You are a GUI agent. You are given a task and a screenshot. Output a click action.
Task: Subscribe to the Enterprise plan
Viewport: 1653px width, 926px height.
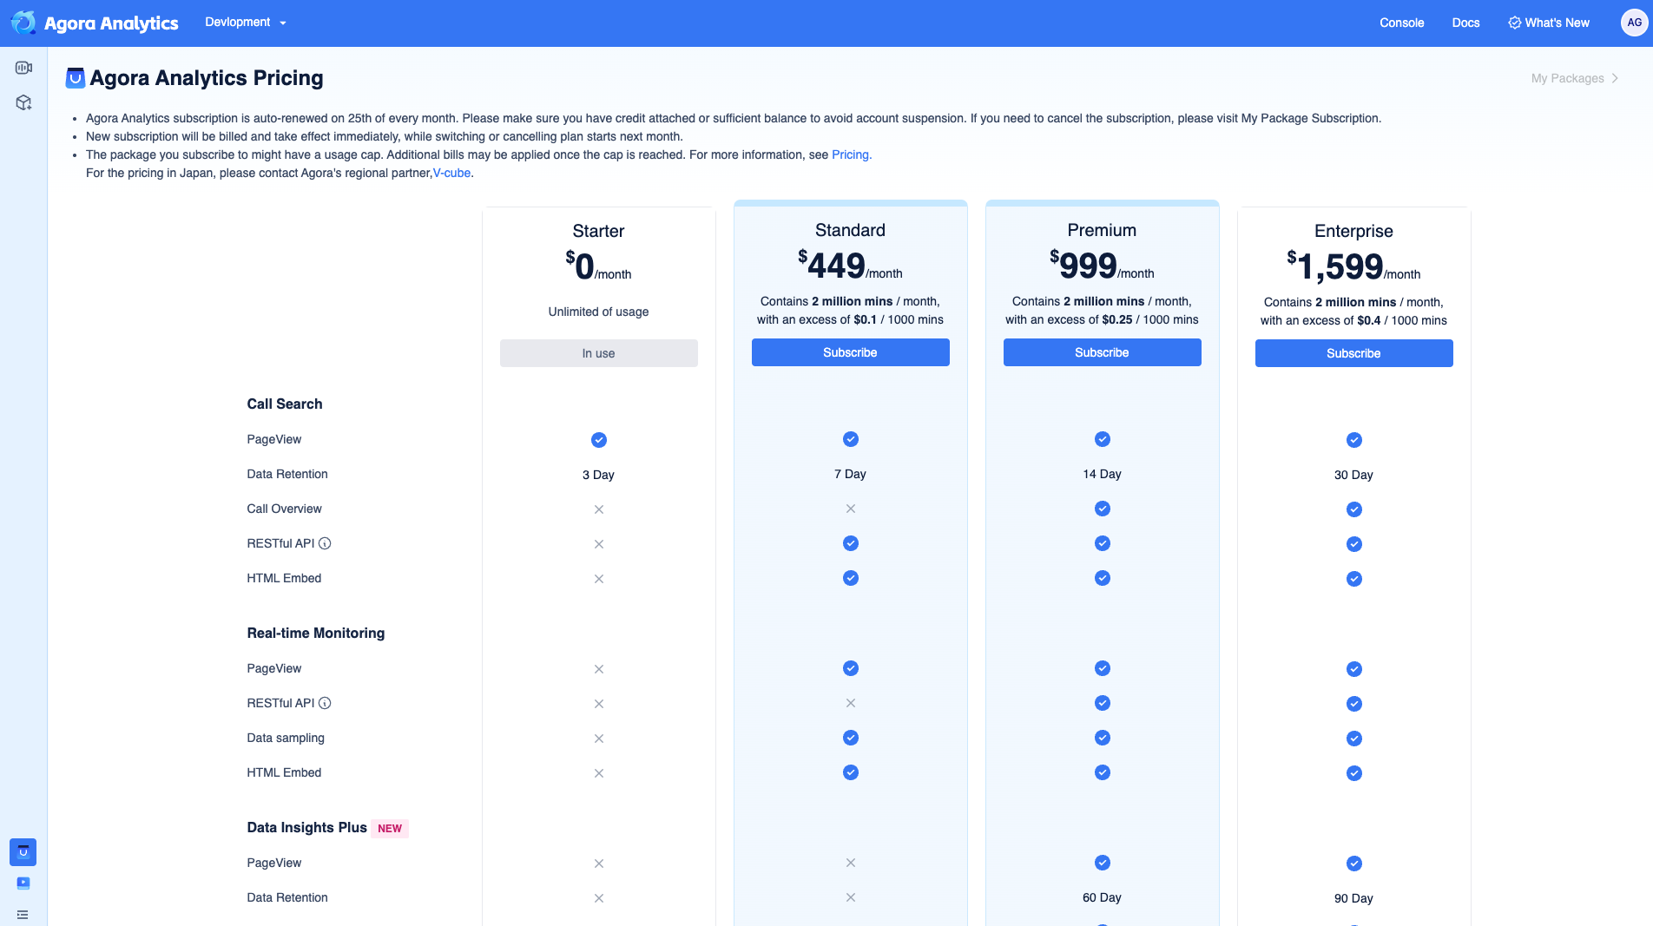point(1353,353)
